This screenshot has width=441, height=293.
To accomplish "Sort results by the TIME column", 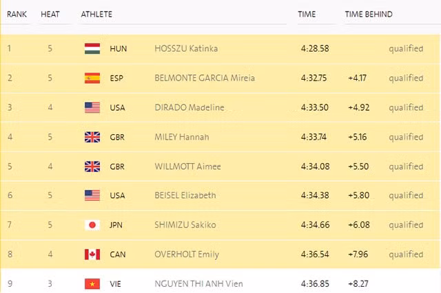I will (307, 14).
